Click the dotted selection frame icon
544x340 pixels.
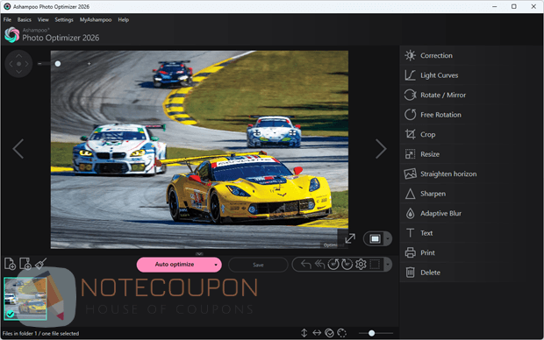pos(375,265)
